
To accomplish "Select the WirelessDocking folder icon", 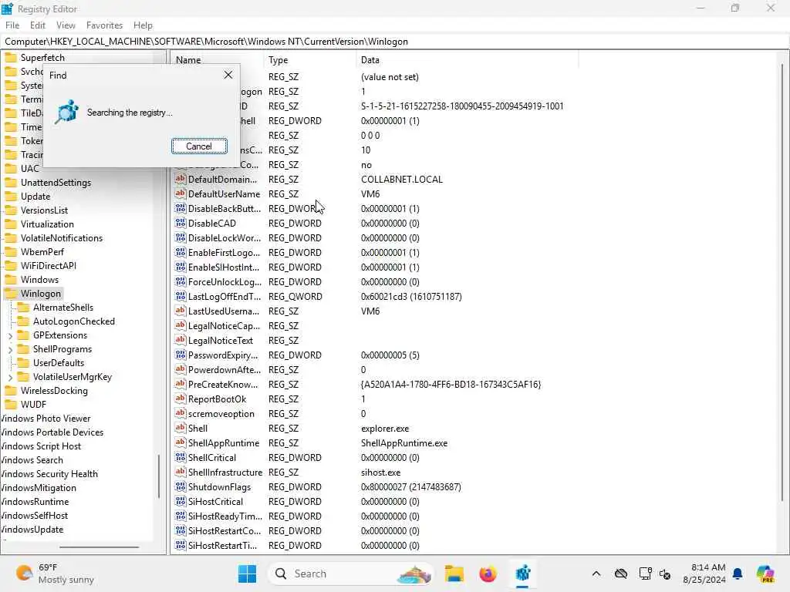I will [x=11, y=391].
